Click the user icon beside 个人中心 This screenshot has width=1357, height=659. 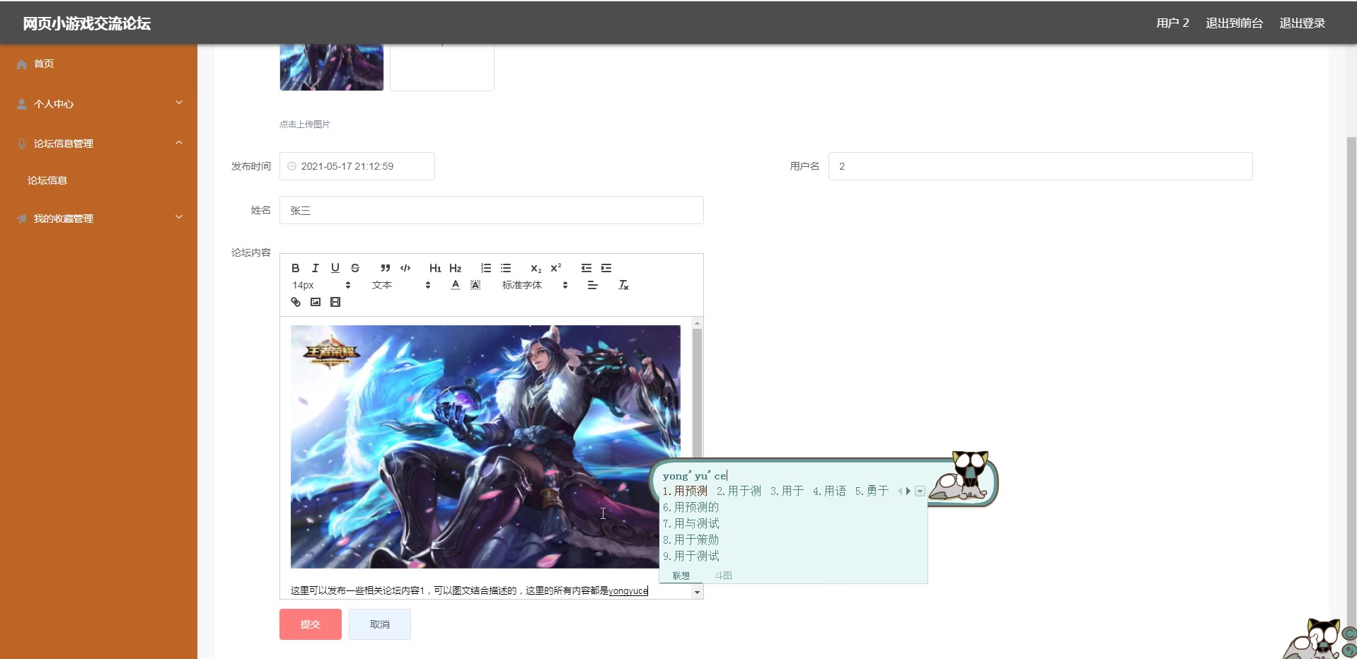22,104
